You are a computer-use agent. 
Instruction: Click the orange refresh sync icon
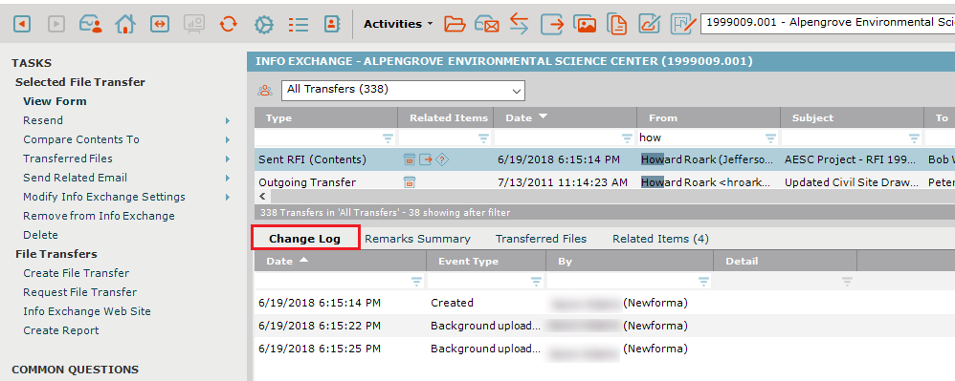tap(228, 24)
